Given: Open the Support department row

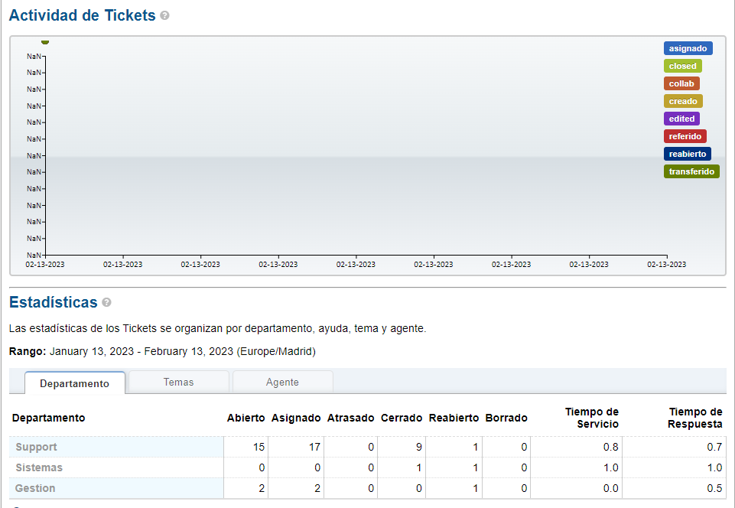Looking at the screenshot, I should [x=36, y=447].
